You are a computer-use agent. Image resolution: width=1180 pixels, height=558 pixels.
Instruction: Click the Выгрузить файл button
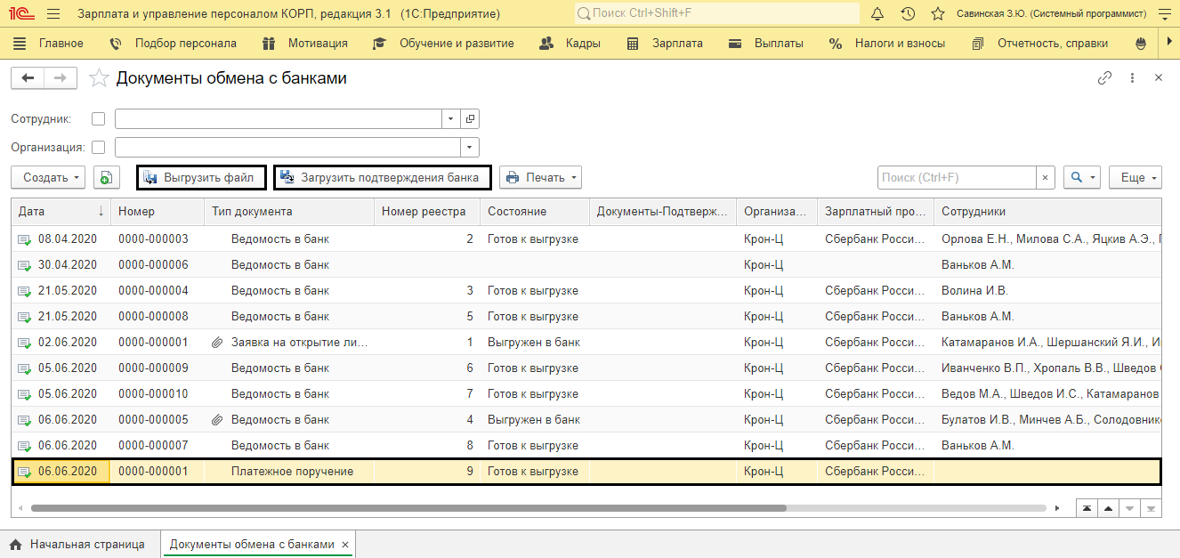pos(201,177)
